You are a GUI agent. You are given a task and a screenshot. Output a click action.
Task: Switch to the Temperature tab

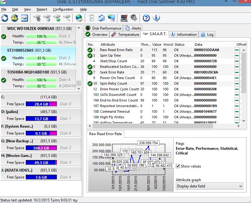pos(125,34)
